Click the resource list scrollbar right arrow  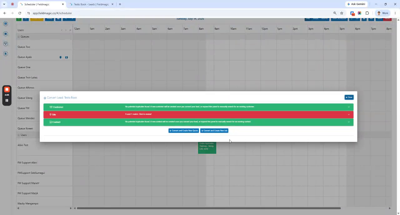pos(71,208)
